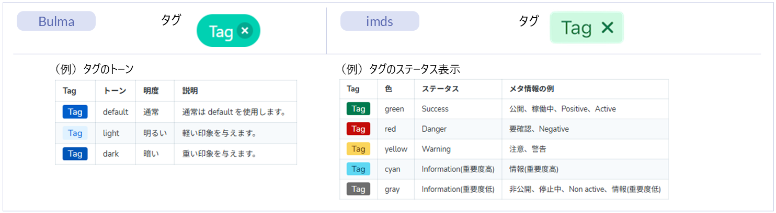The height and width of the screenshot is (213, 776).
Task: Click the ステータス column header
Action: pos(440,89)
